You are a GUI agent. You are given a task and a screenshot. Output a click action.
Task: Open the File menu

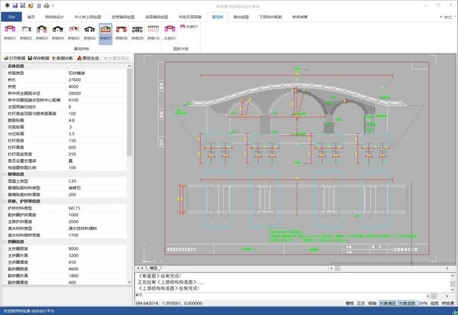[11, 15]
